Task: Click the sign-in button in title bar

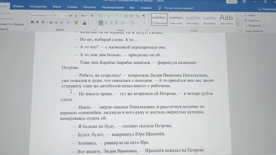Action: coord(232,1)
